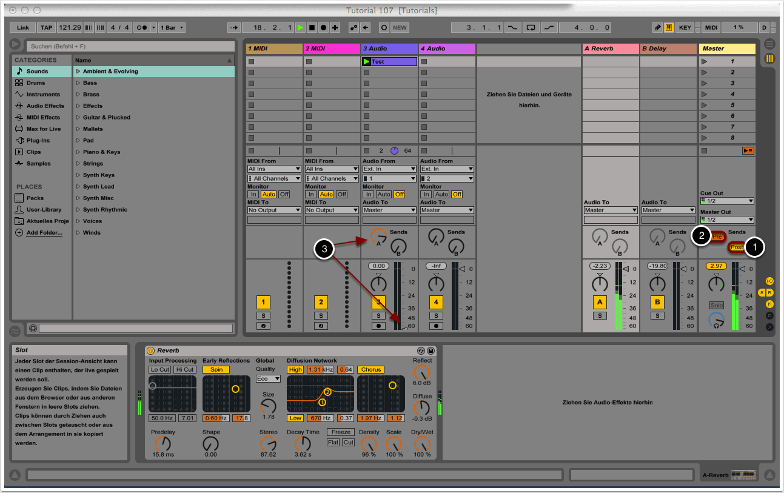This screenshot has height=493, width=784.
Task: Click the I-O section show/hide button
Action: click(x=769, y=281)
